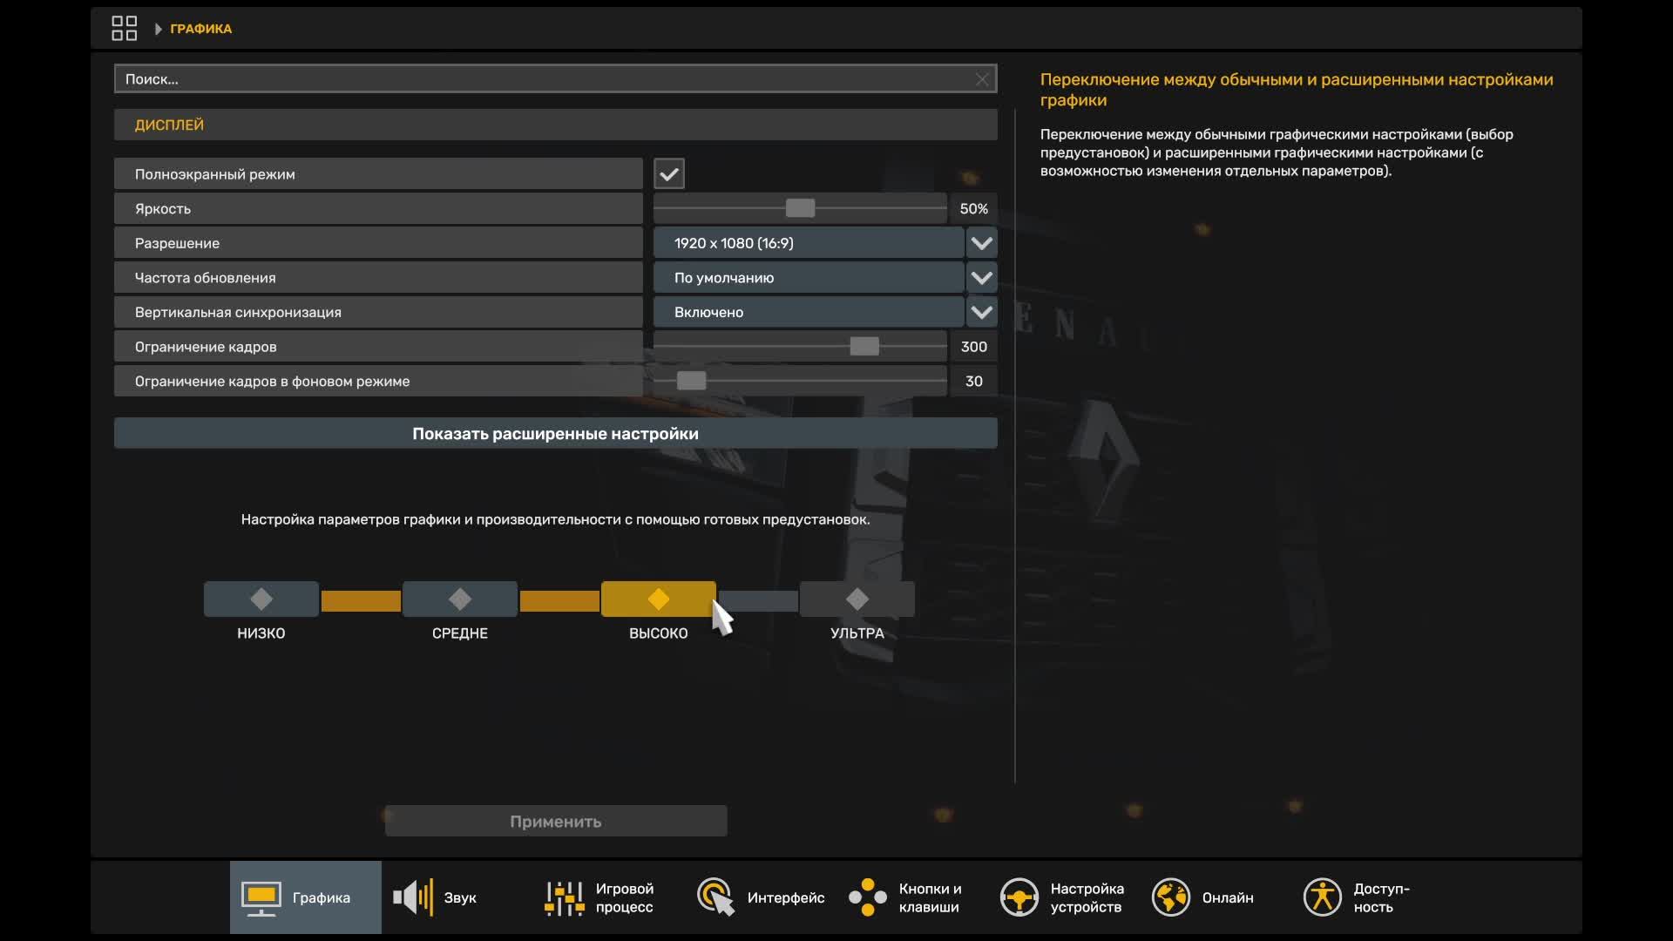This screenshot has width=1673, height=941.
Task: Open the Онлайн settings section
Action: pos(1204,897)
